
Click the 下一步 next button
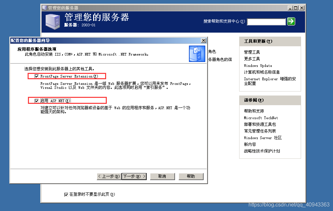tap(134, 176)
